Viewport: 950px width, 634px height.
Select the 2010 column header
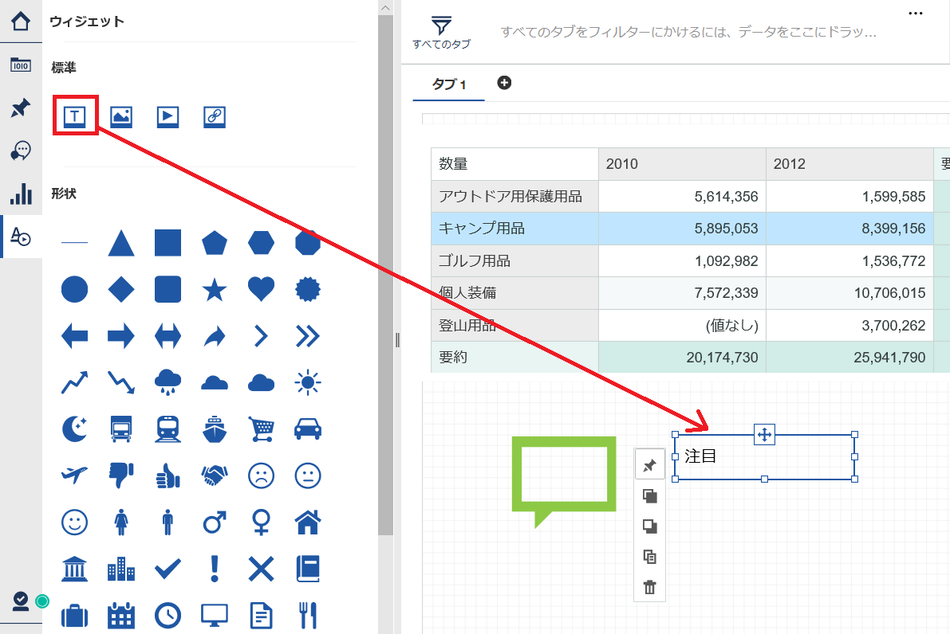coord(682,164)
